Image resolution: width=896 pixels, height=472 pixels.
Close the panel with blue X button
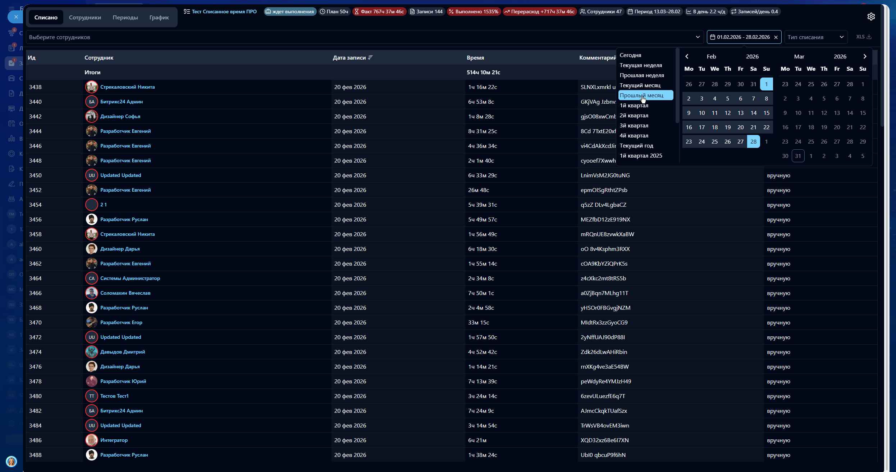[16, 17]
